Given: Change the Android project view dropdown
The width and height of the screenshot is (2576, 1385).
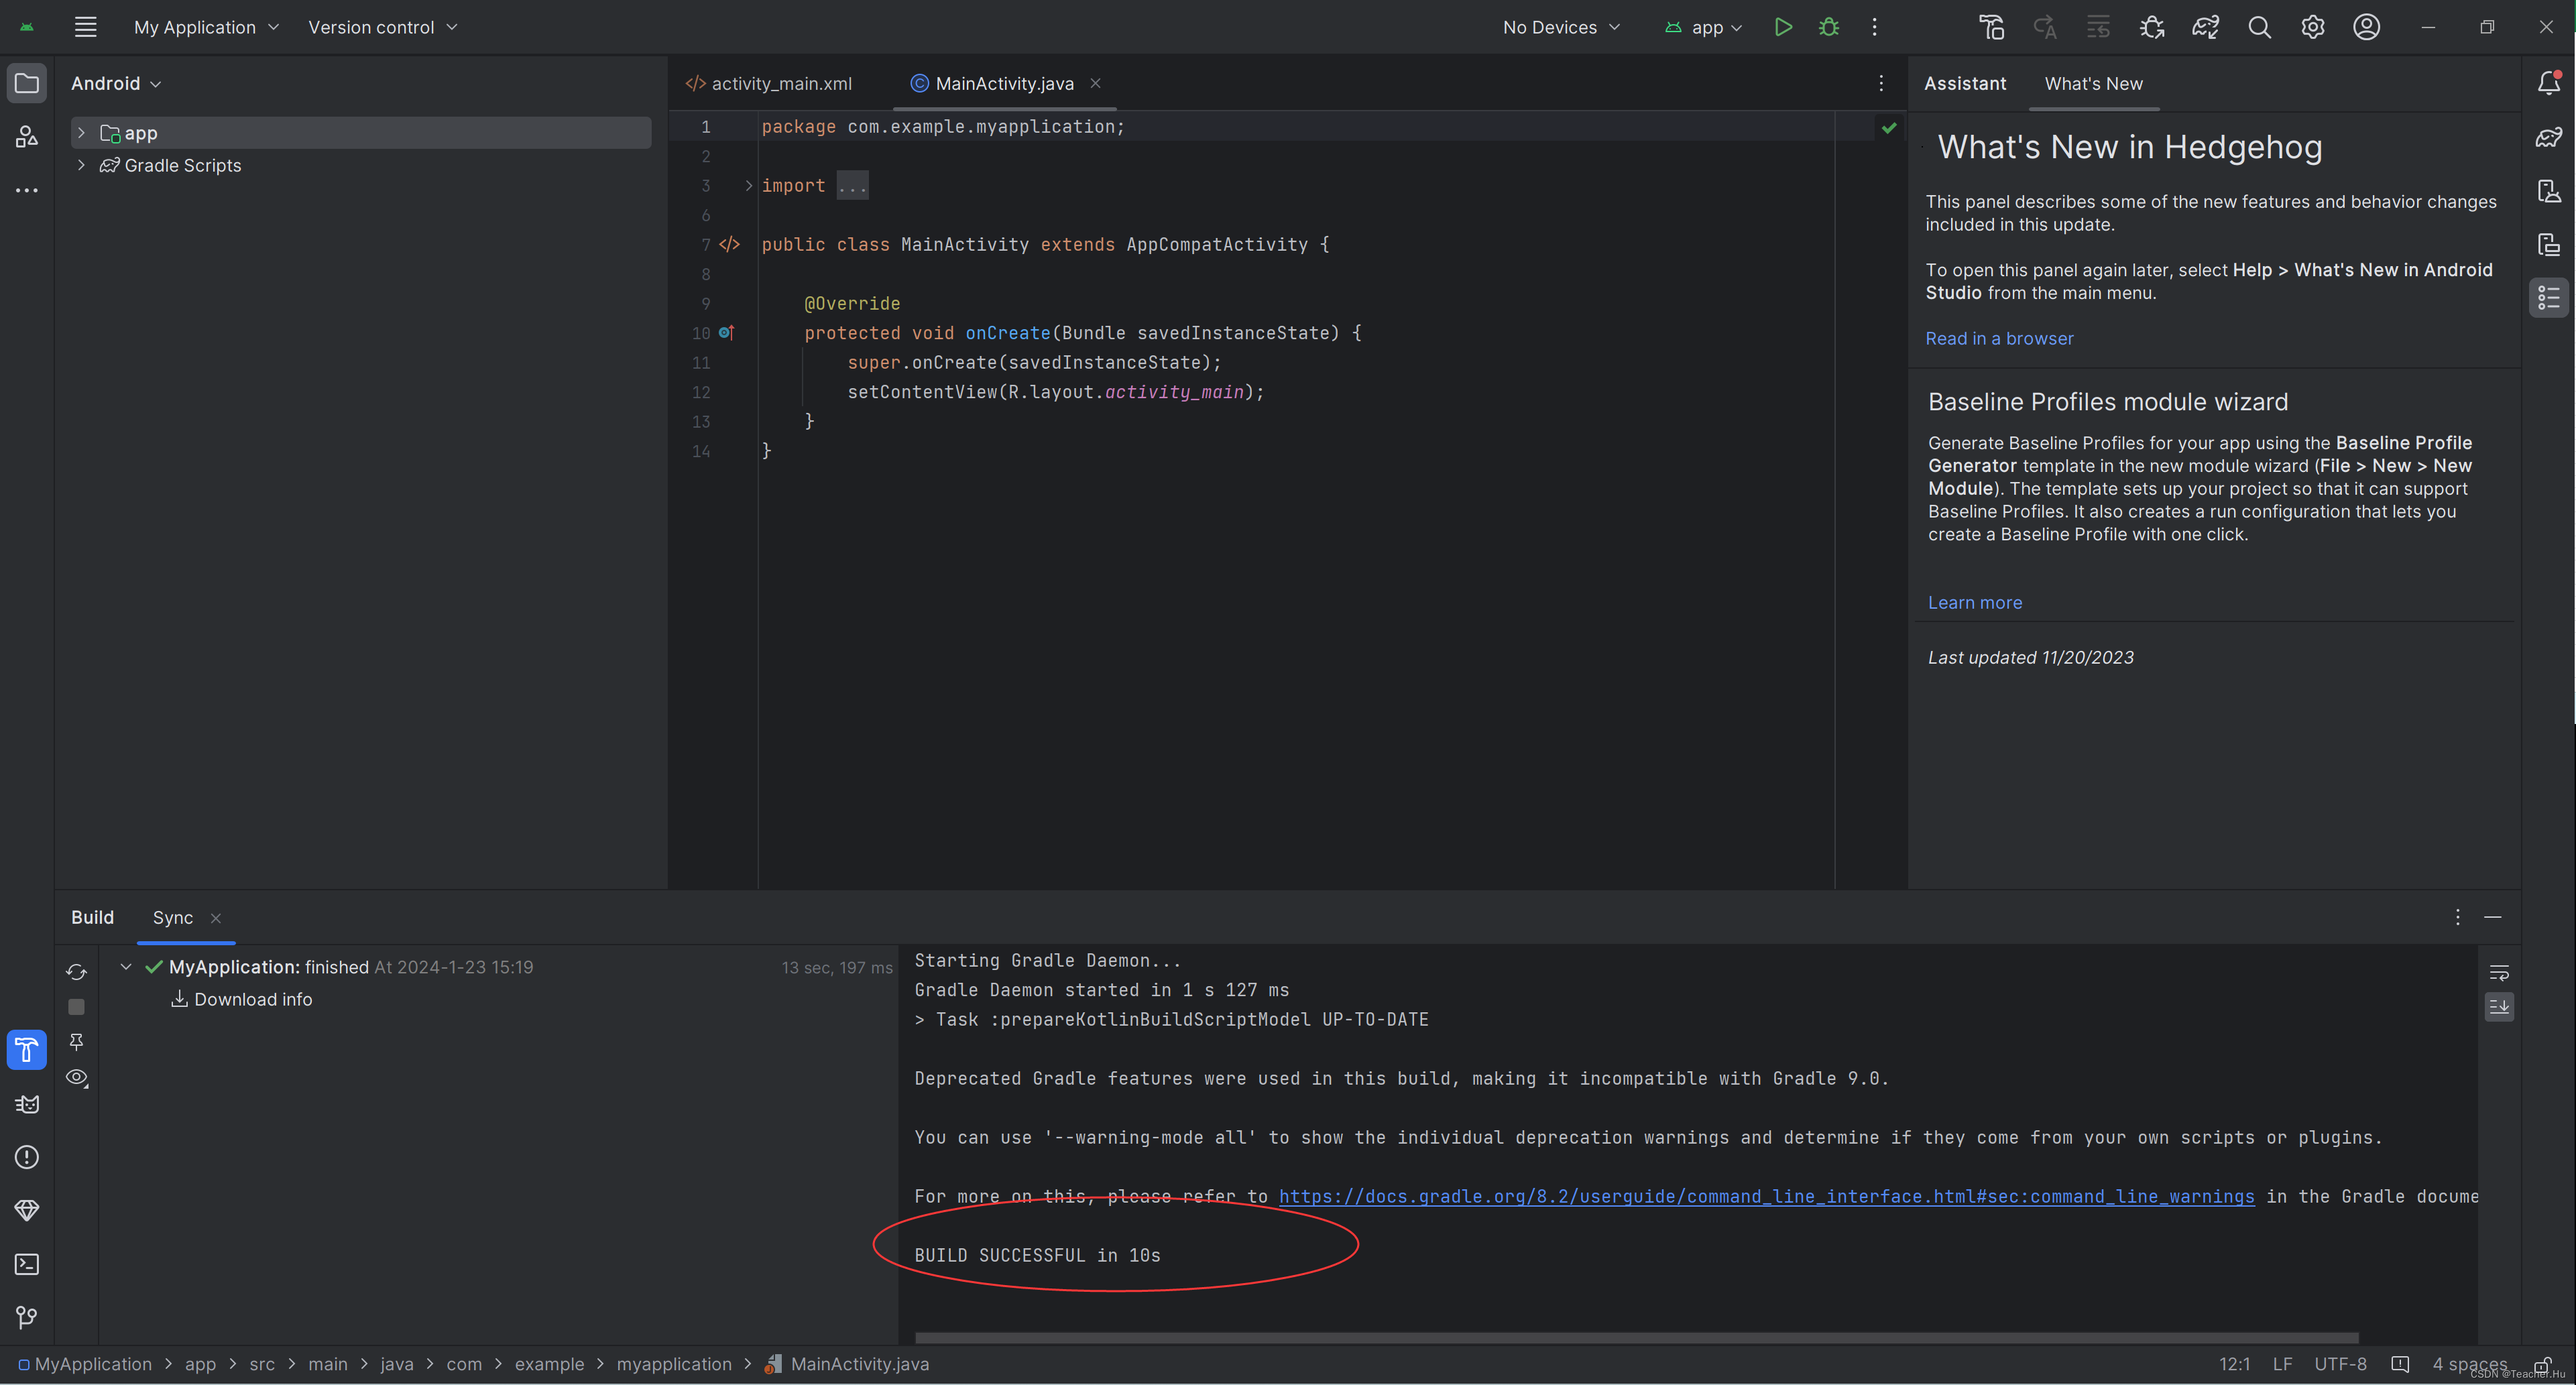Looking at the screenshot, I should 116,83.
